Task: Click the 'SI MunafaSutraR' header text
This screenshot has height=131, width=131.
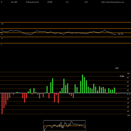Action: click(x=32, y=2)
